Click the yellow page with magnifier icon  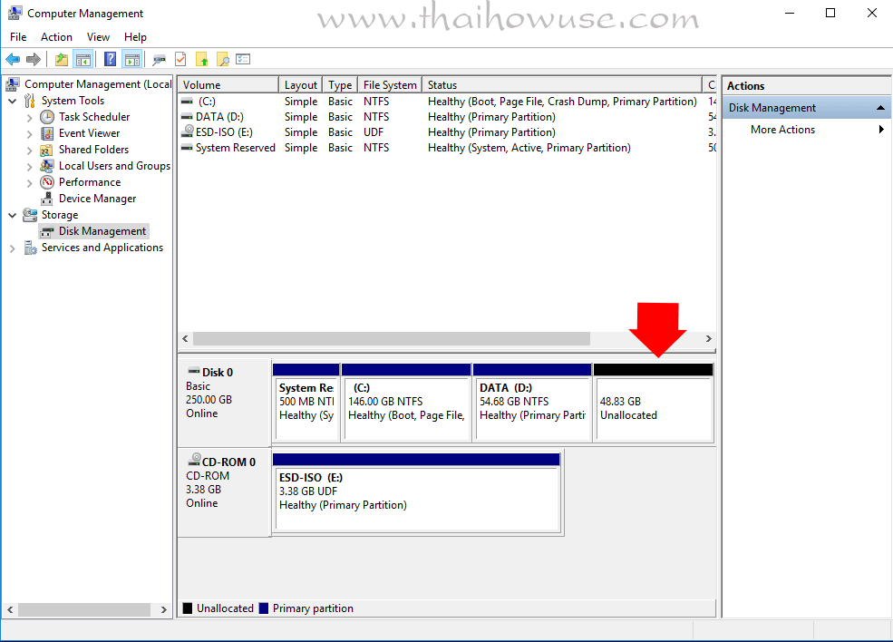[223, 59]
